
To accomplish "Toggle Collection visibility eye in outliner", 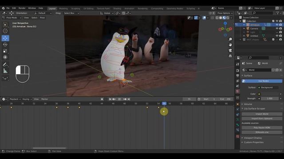I will click(x=277, y=21).
